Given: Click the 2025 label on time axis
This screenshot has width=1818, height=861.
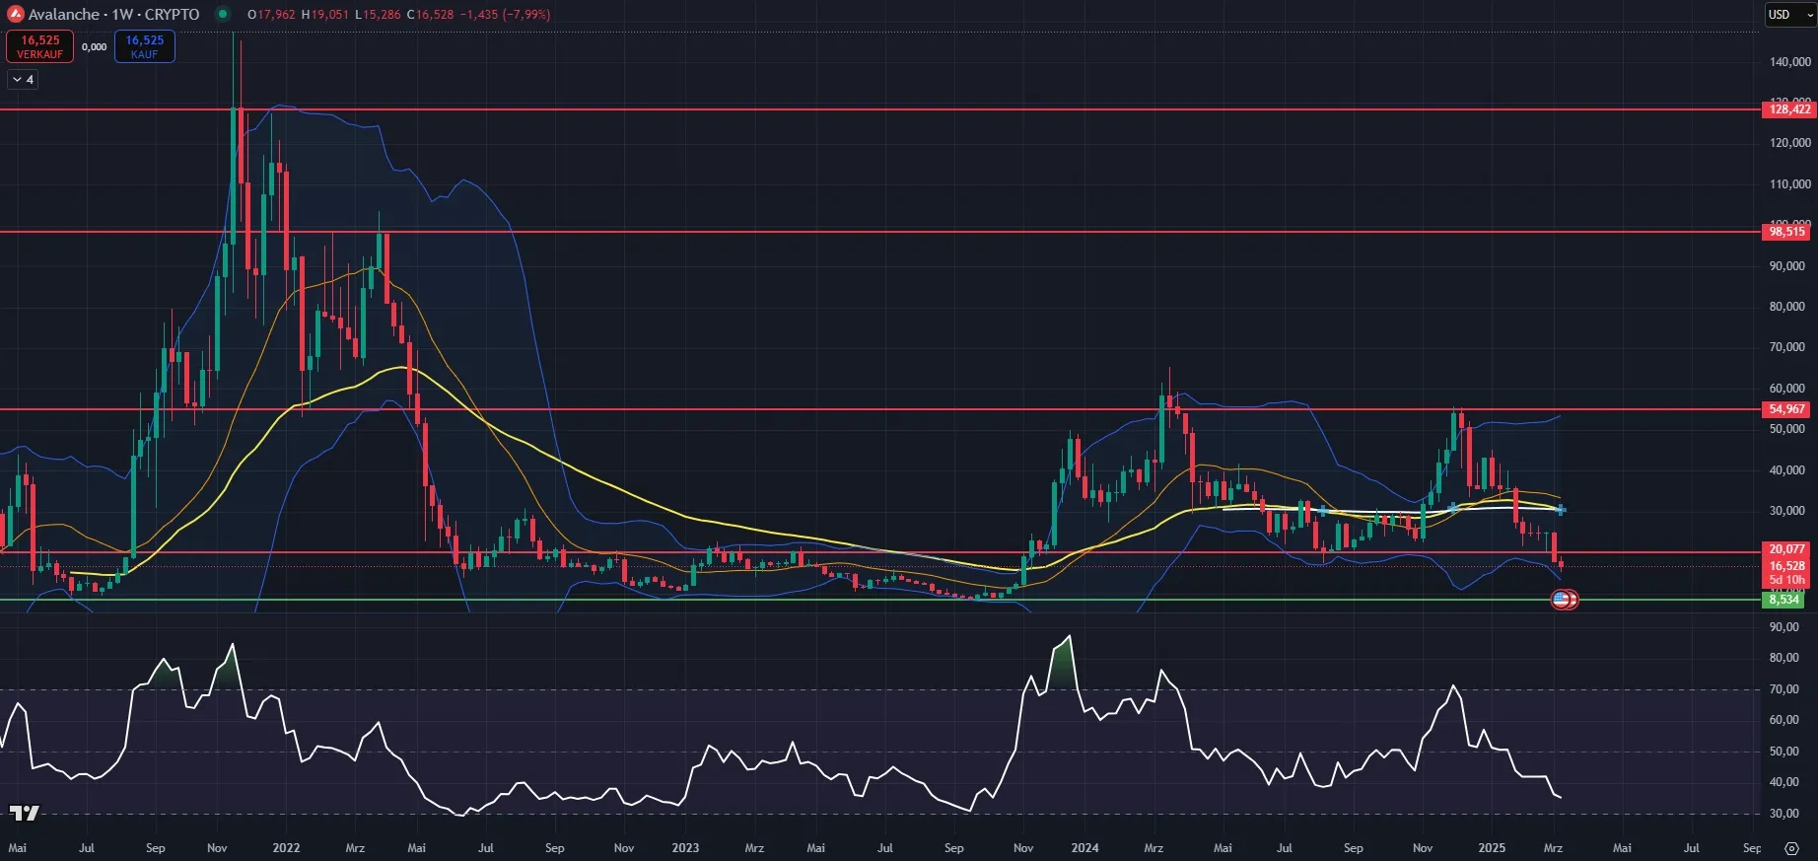Looking at the screenshot, I should (x=1492, y=848).
